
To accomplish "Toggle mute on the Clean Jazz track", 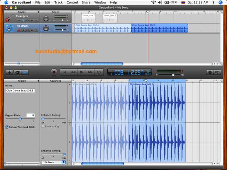I will pos(23,20).
